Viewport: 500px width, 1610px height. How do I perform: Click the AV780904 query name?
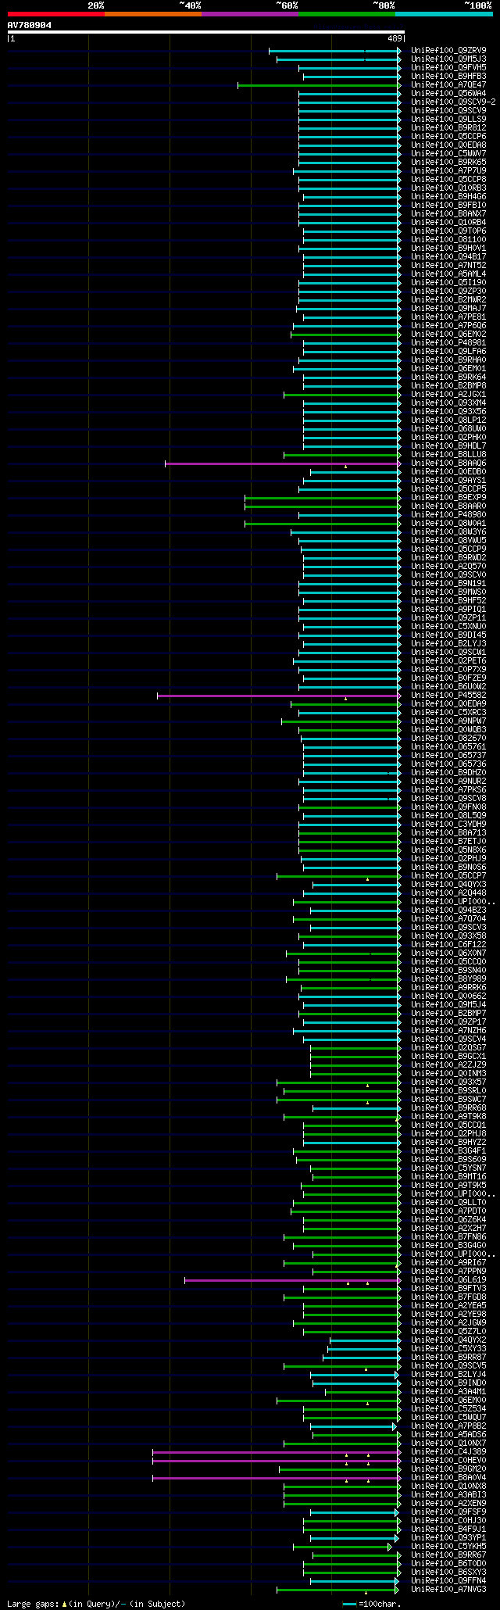click(30, 25)
